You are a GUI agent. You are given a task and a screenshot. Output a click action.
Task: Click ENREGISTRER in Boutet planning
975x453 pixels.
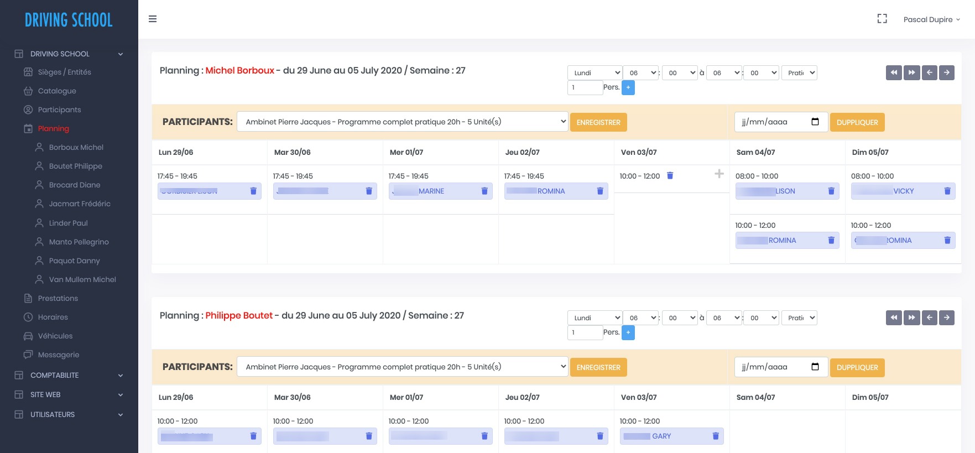pos(598,367)
